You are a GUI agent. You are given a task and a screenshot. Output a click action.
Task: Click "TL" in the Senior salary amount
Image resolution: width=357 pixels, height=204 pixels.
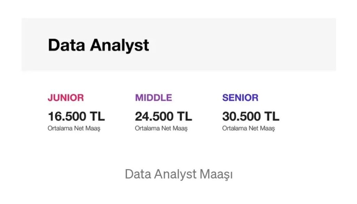point(272,116)
